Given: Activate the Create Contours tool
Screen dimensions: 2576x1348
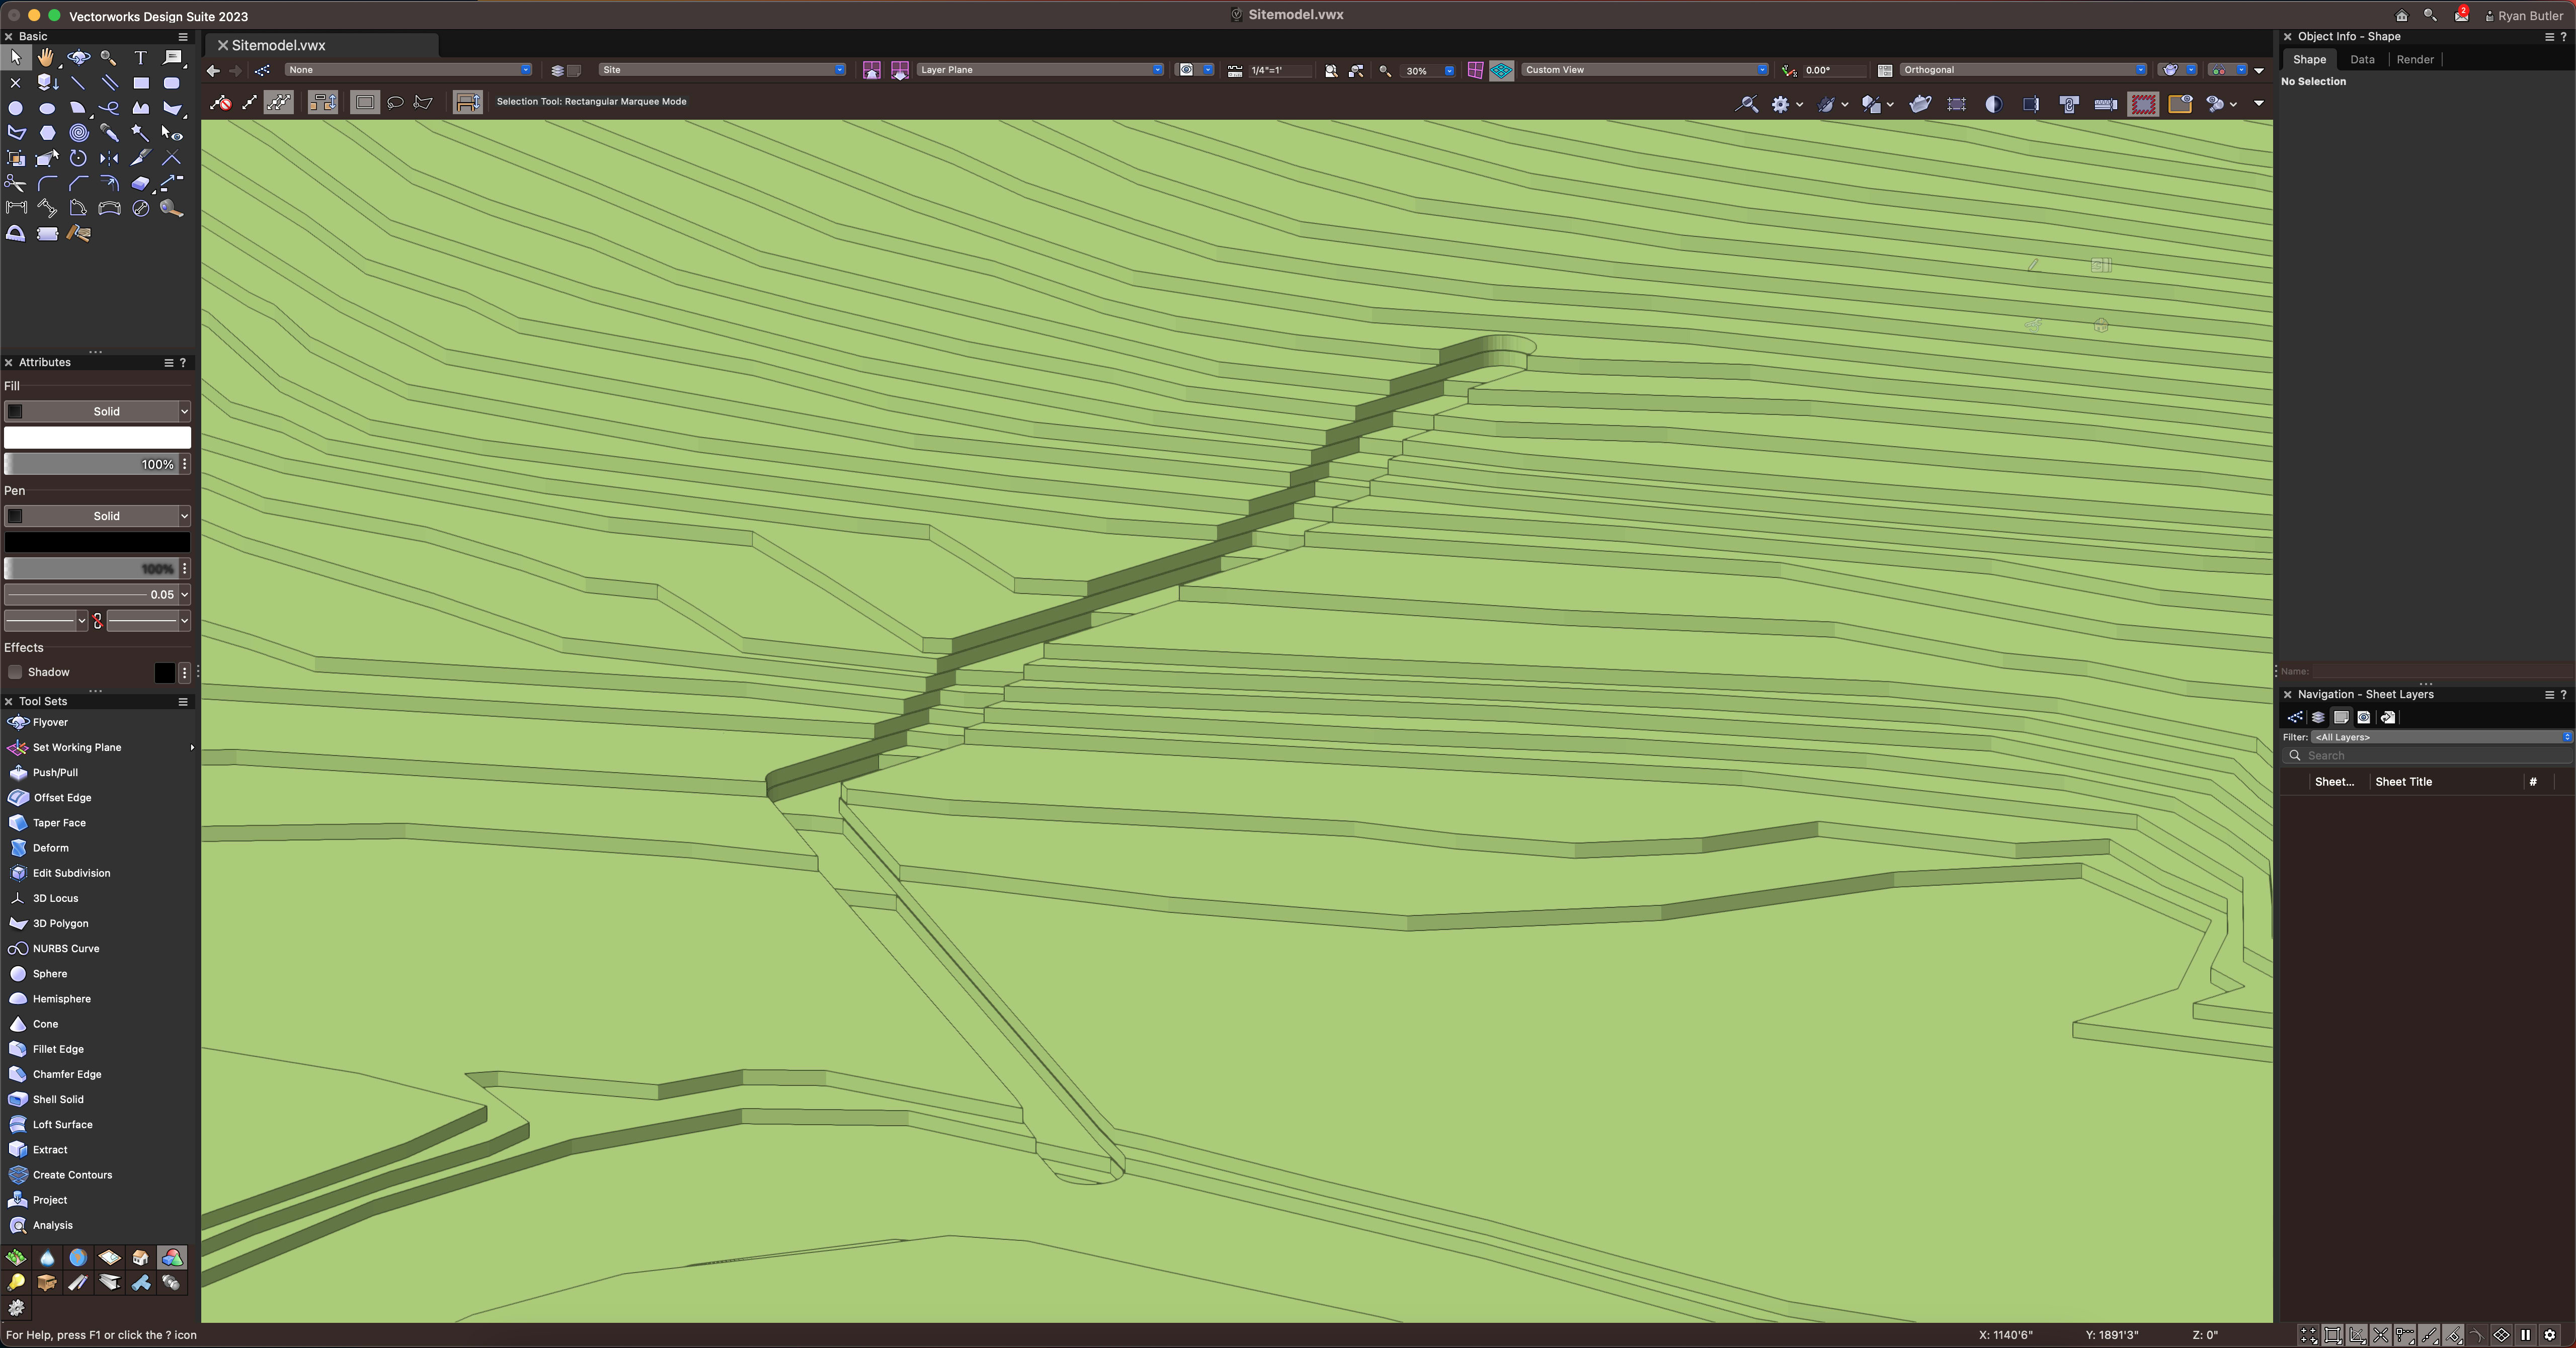Looking at the screenshot, I should pyautogui.click(x=72, y=1175).
